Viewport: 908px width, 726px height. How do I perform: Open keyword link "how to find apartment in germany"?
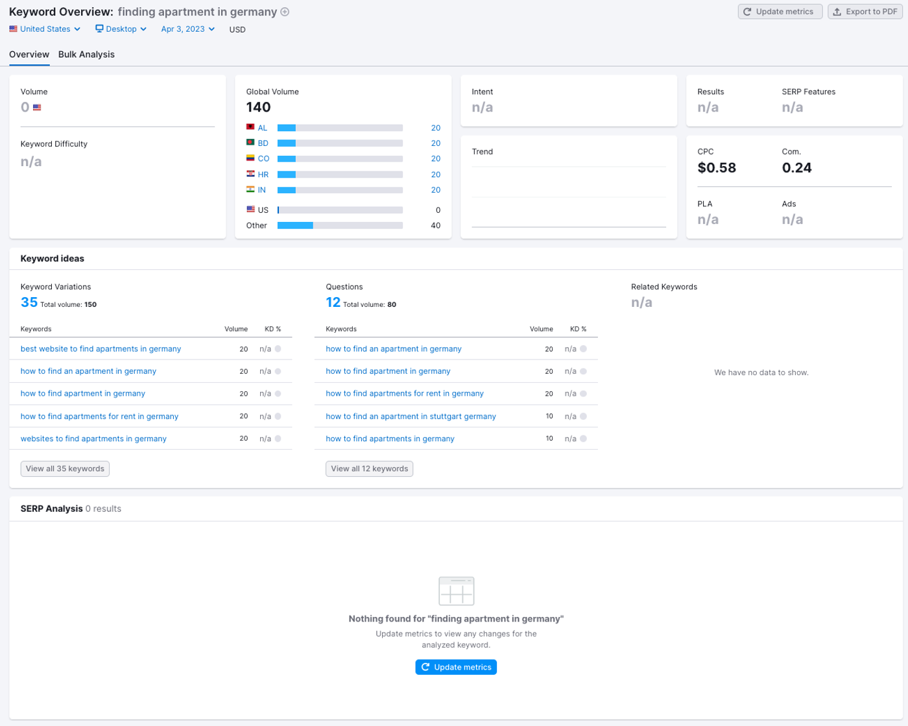click(82, 393)
